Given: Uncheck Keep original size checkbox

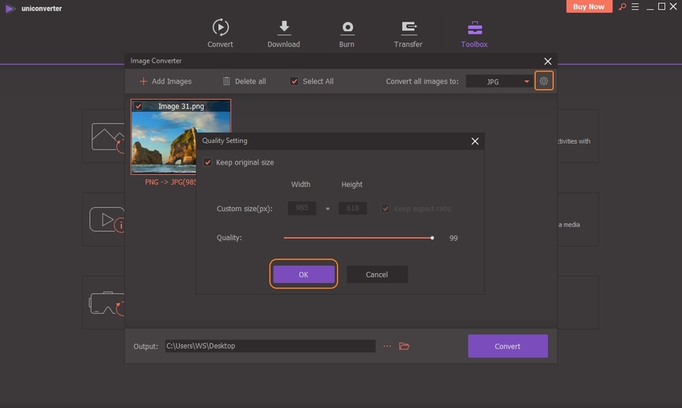Looking at the screenshot, I should [x=209, y=162].
